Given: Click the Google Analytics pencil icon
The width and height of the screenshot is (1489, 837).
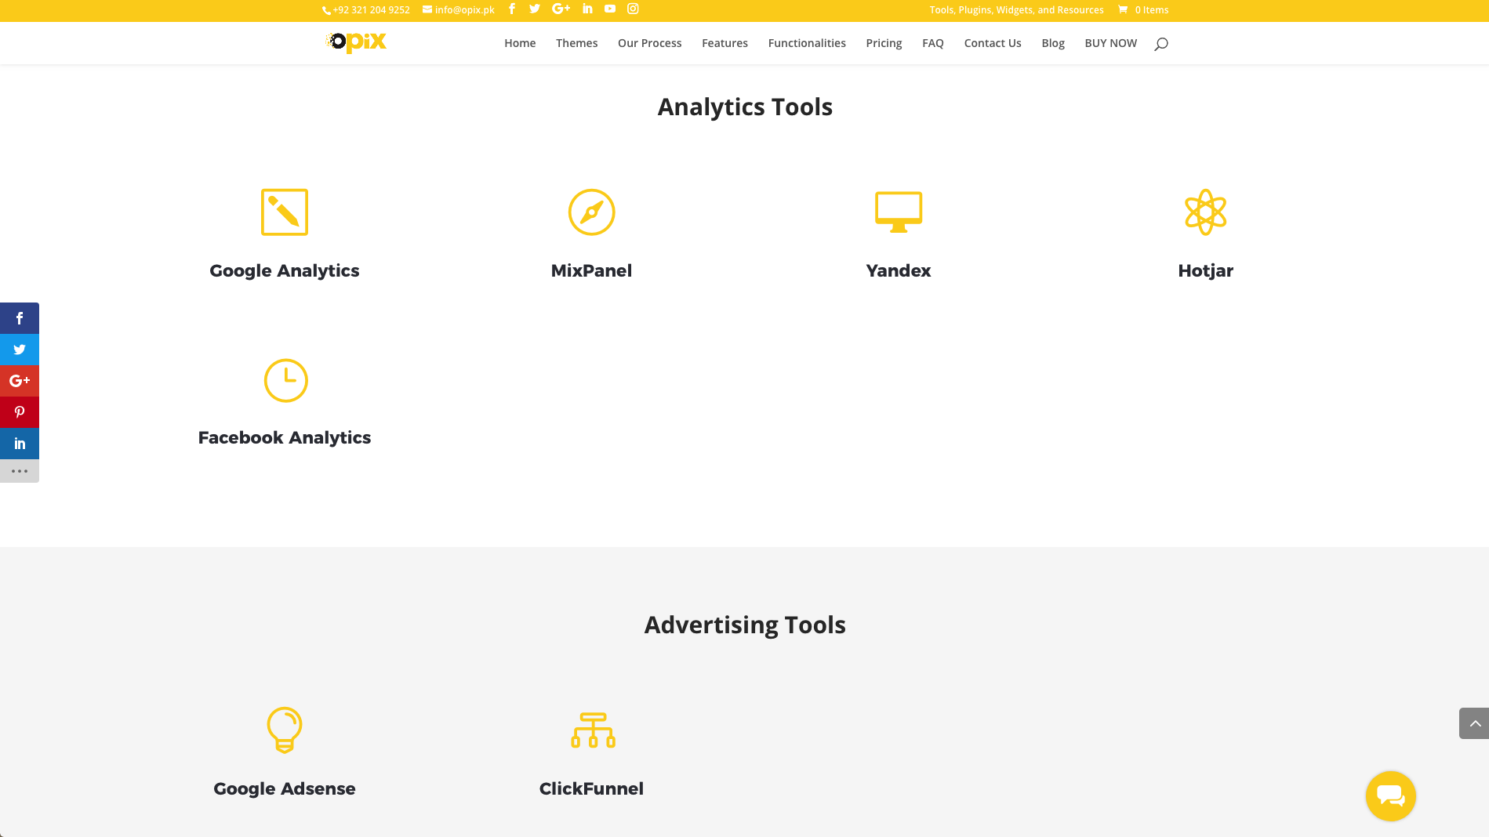Looking at the screenshot, I should pyautogui.click(x=285, y=212).
